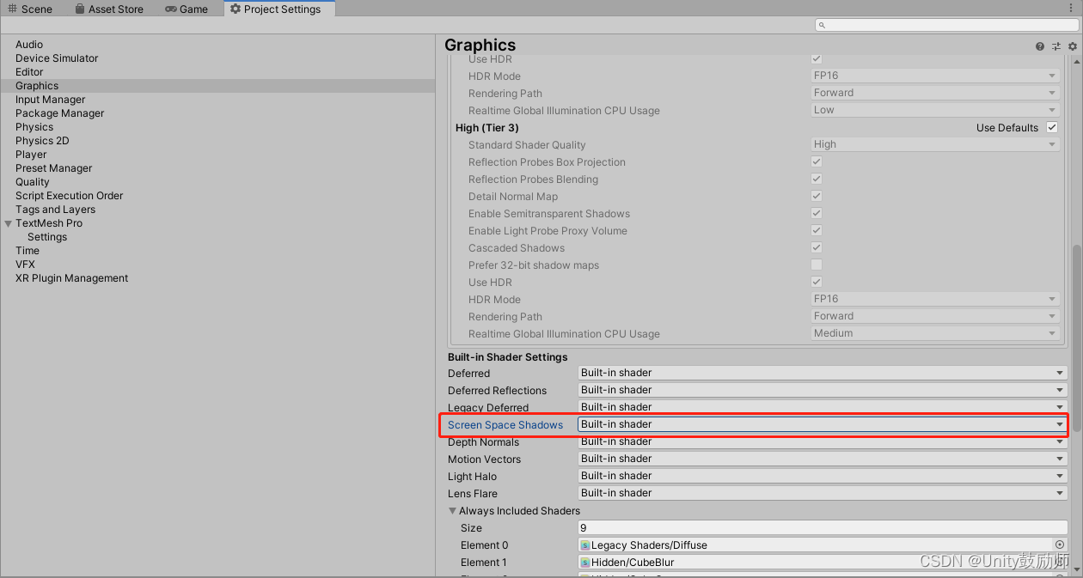Viewport: 1083px width, 578px height.
Task: Open Realtime GI CPU Usage dropdown showing Low
Action: click(x=934, y=110)
